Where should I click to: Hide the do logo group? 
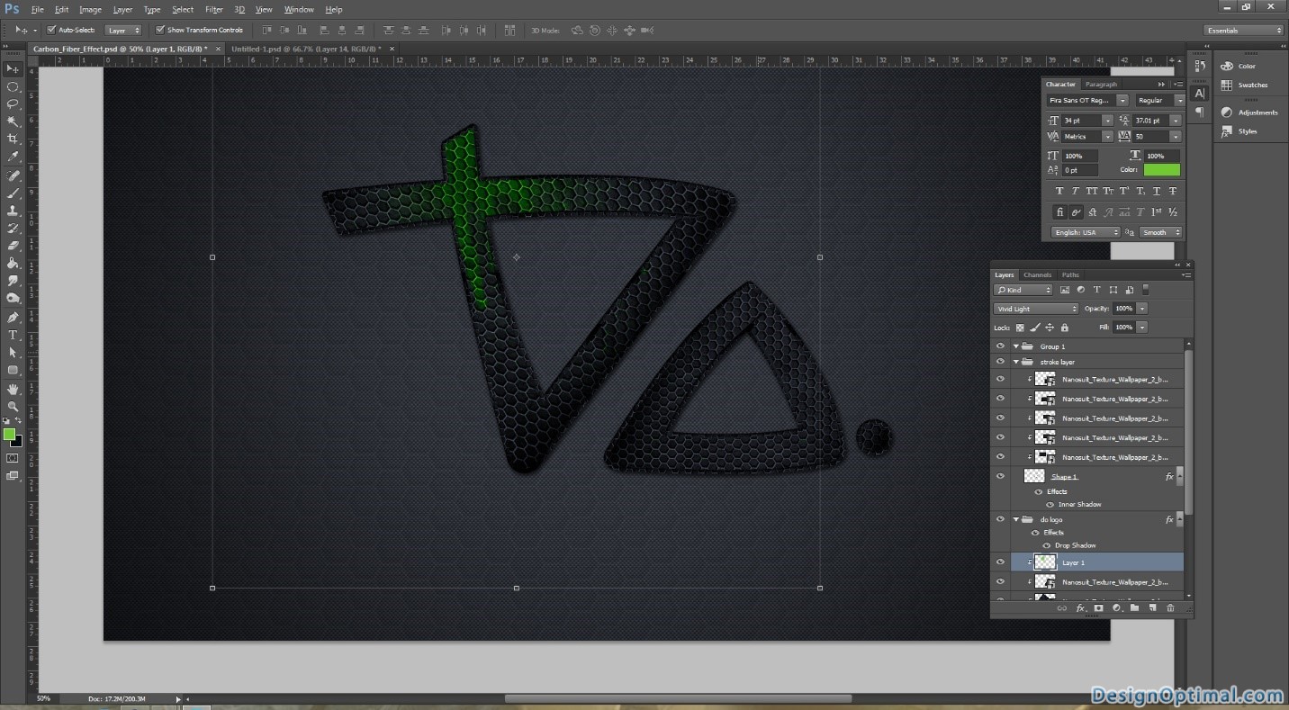click(999, 519)
